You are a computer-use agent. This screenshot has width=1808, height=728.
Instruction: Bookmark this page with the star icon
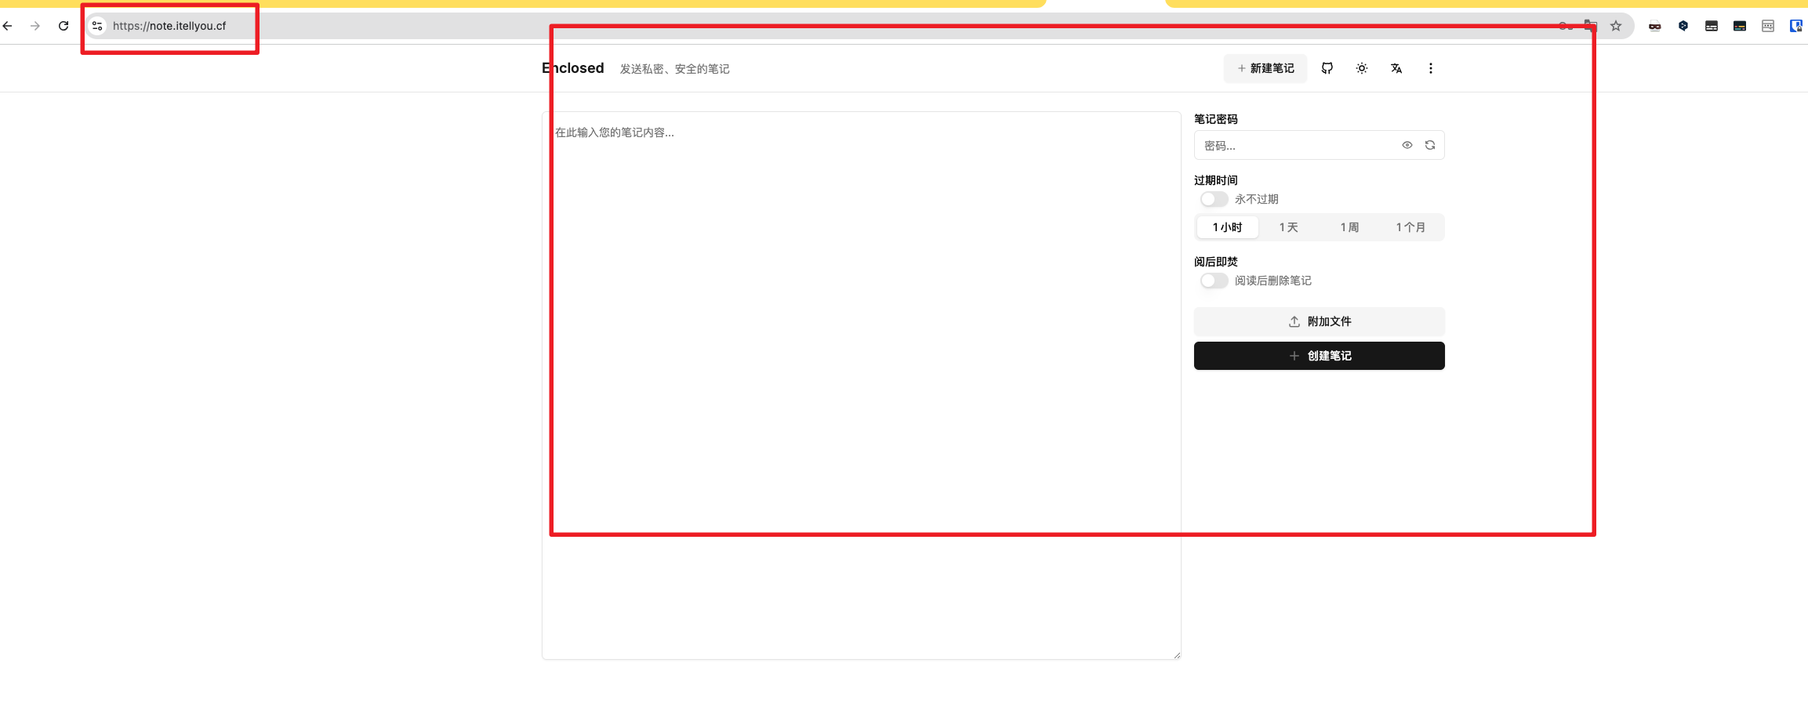[x=1616, y=26]
